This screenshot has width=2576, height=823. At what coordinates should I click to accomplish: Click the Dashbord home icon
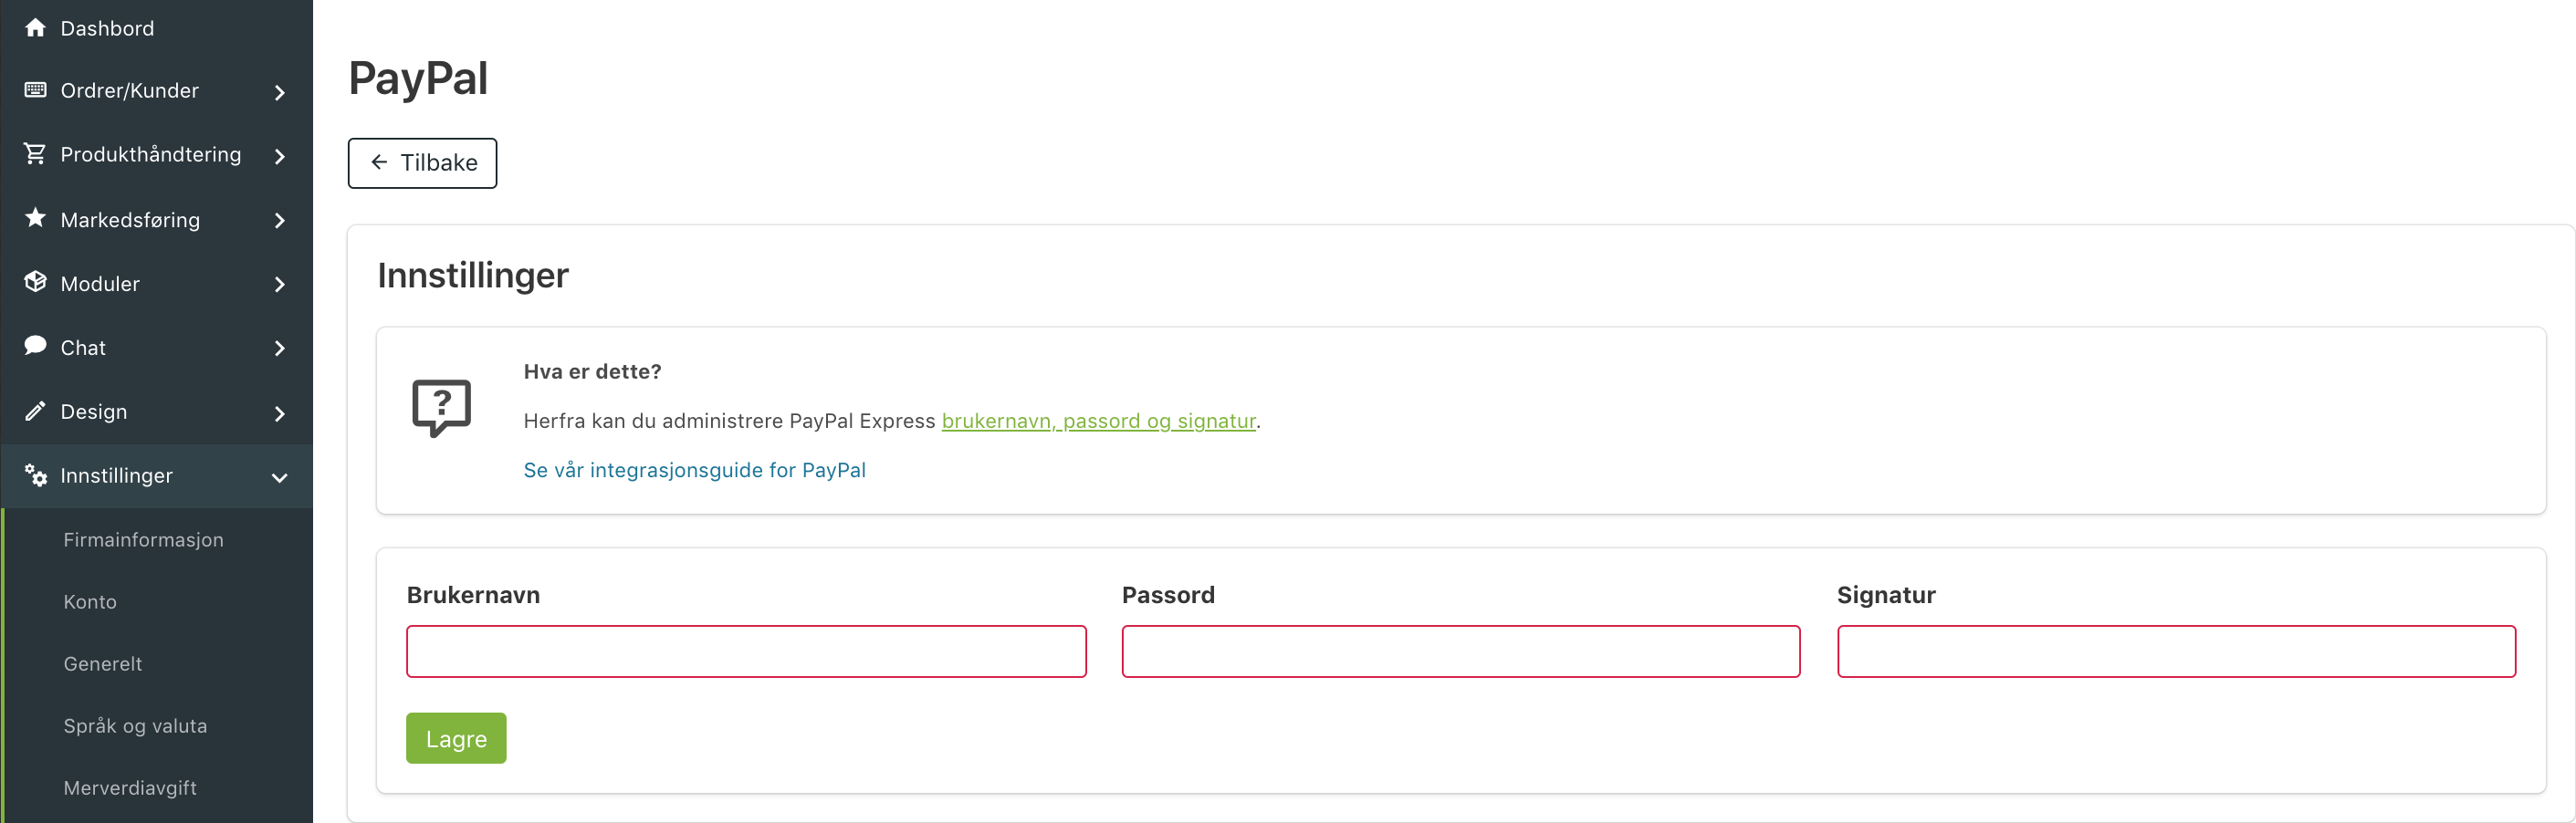[x=35, y=28]
